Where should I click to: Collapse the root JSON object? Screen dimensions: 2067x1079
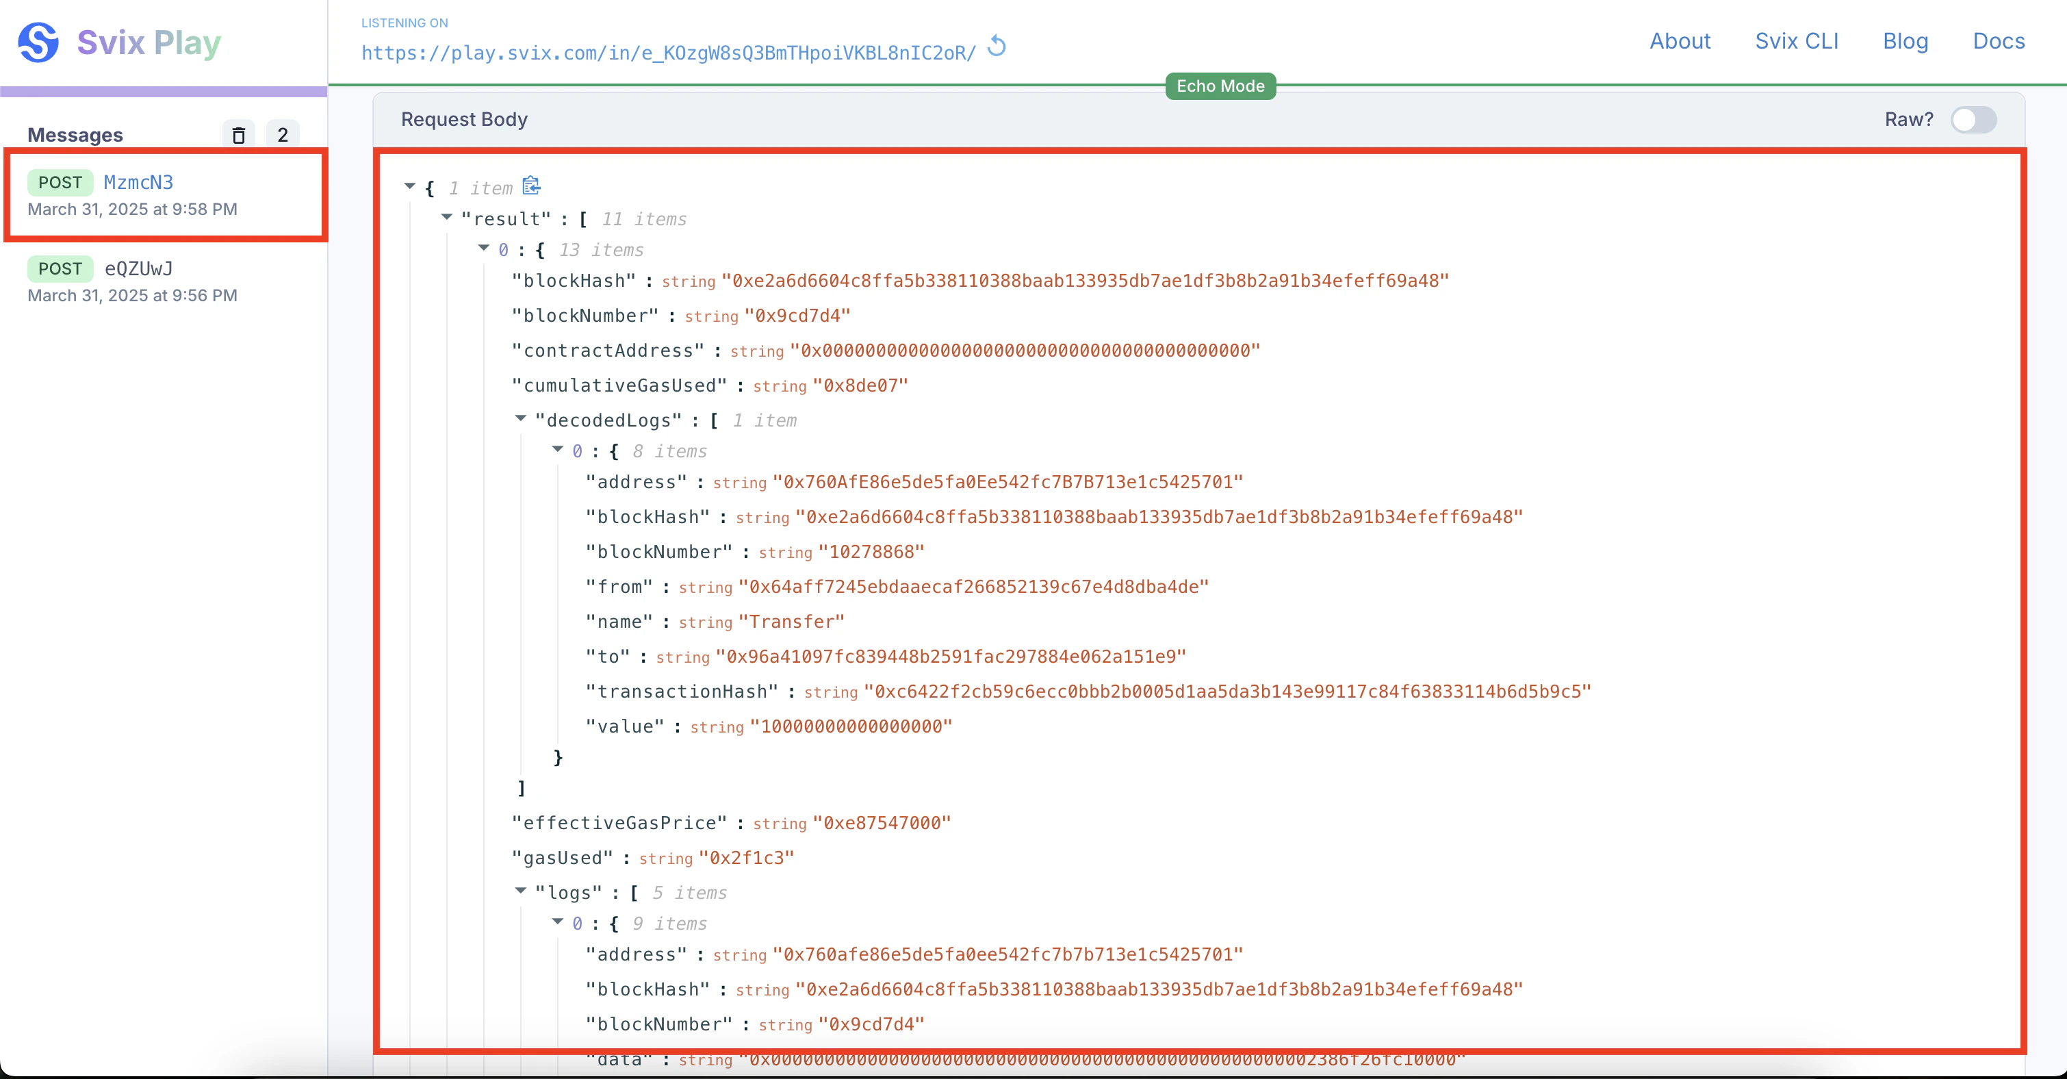point(409,186)
